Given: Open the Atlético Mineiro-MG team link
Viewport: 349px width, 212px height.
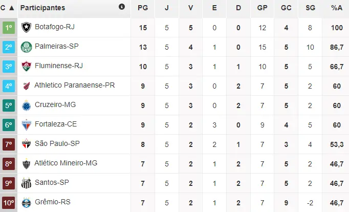Looking at the screenshot, I should point(66,163).
